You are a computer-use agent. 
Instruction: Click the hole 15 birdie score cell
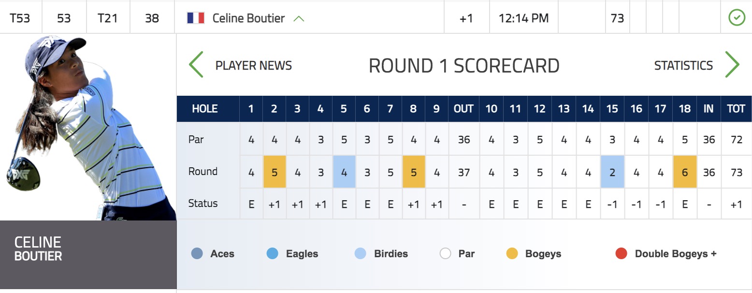[612, 172]
